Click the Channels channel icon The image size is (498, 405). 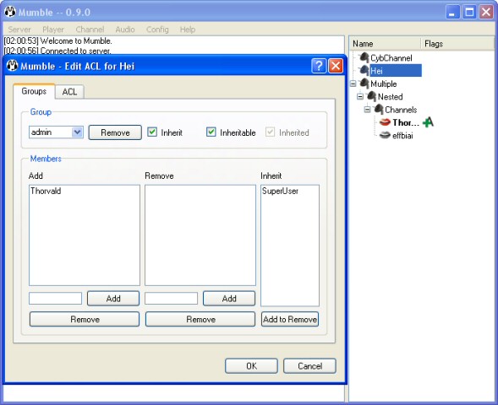(x=379, y=110)
